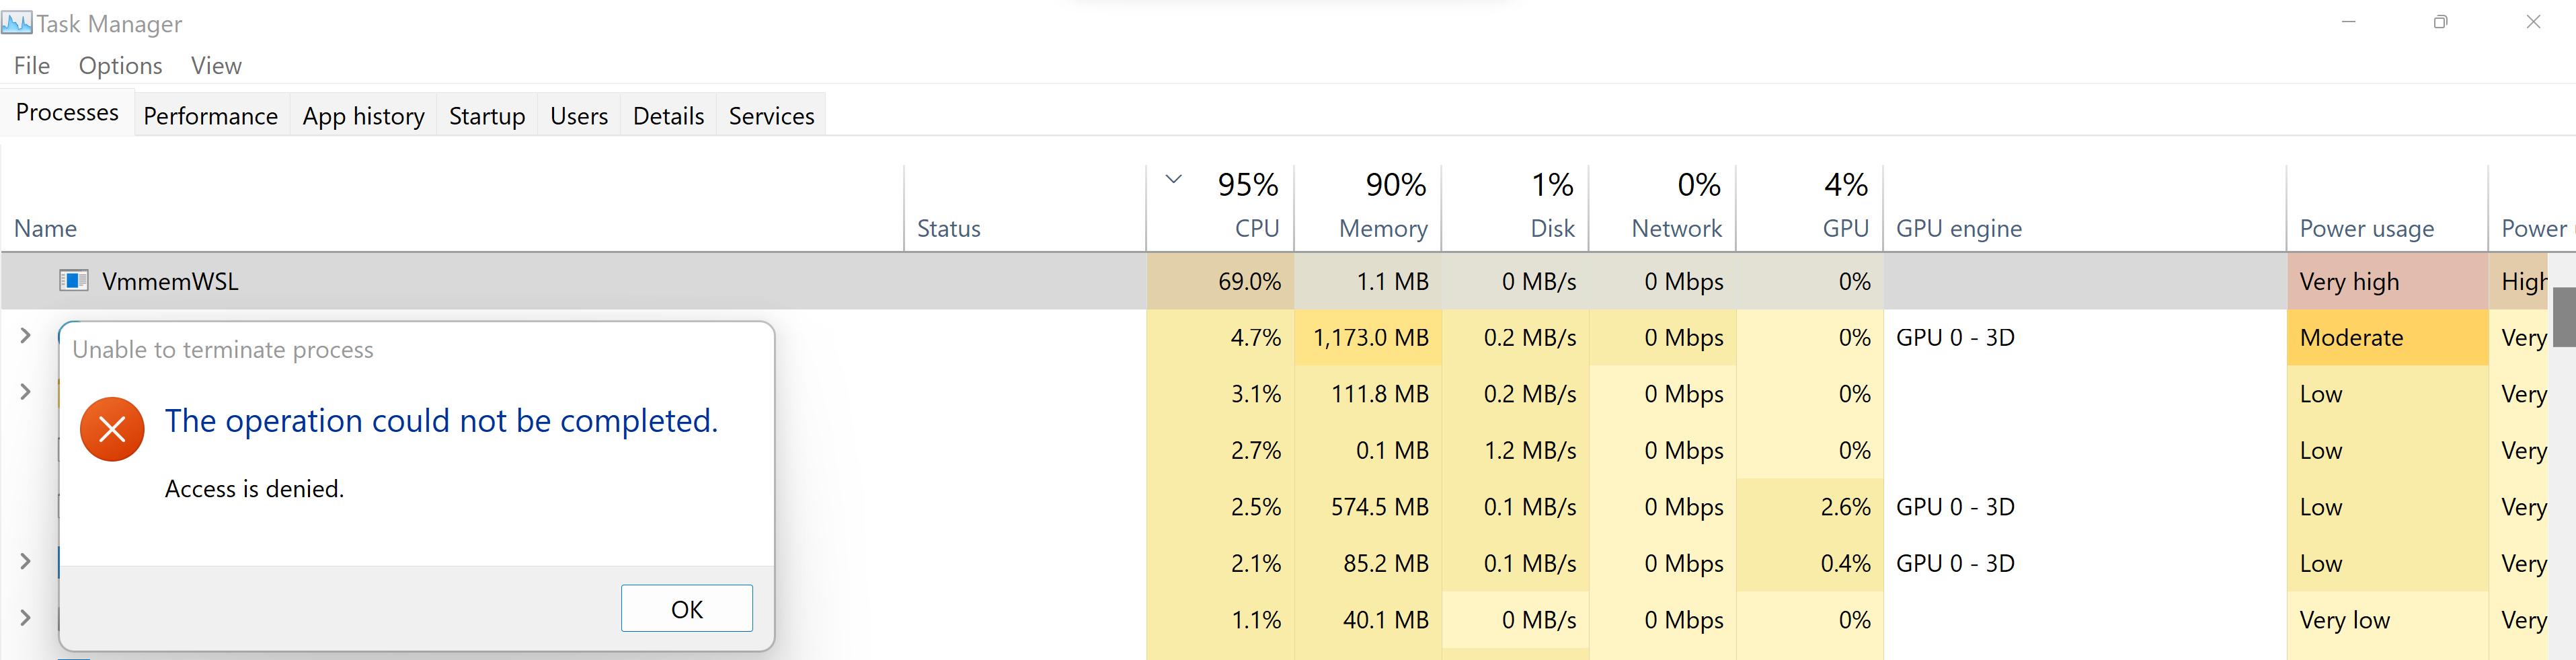Select the VmmemWSL process row
Viewport: 2576px width, 660px height.
coord(600,281)
